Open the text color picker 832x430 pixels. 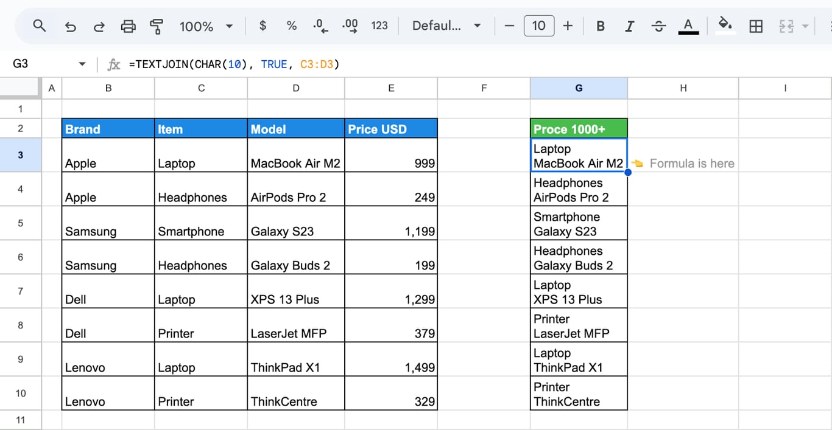click(688, 26)
